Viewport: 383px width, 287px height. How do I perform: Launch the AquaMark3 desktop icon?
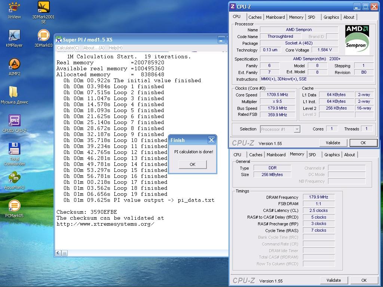click(x=14, y=180)
